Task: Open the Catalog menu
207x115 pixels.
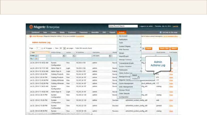Action: (53, 32)
